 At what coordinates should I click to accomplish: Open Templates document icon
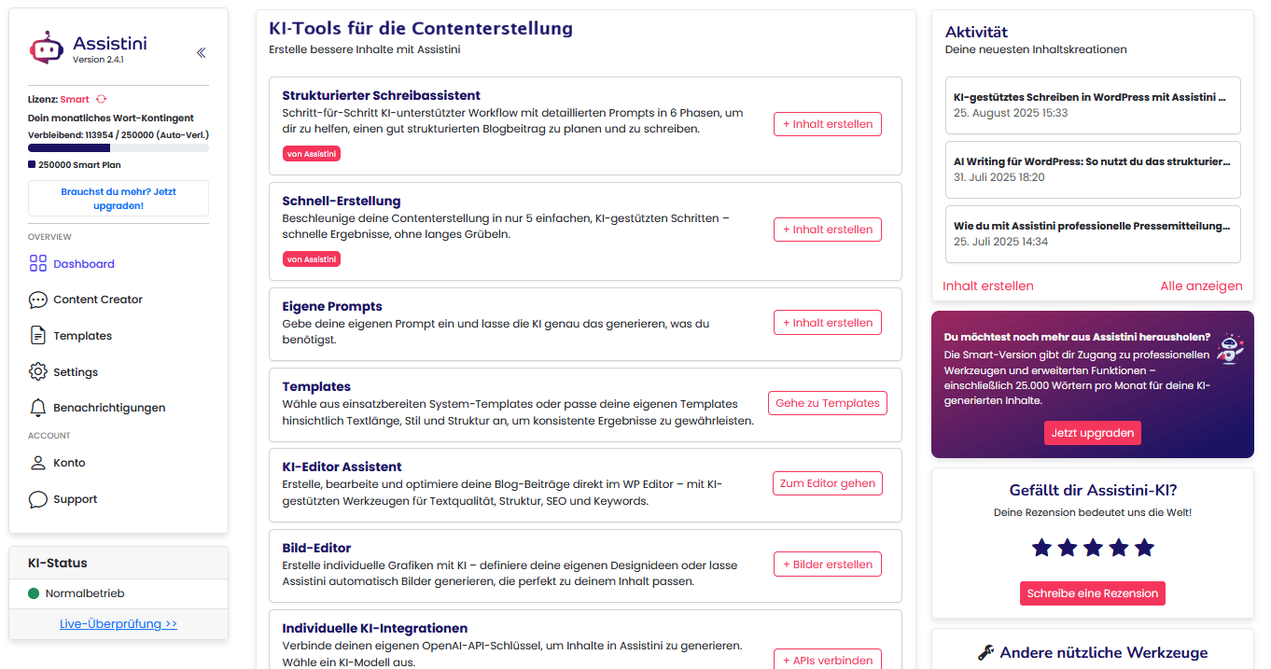(37, 336)
